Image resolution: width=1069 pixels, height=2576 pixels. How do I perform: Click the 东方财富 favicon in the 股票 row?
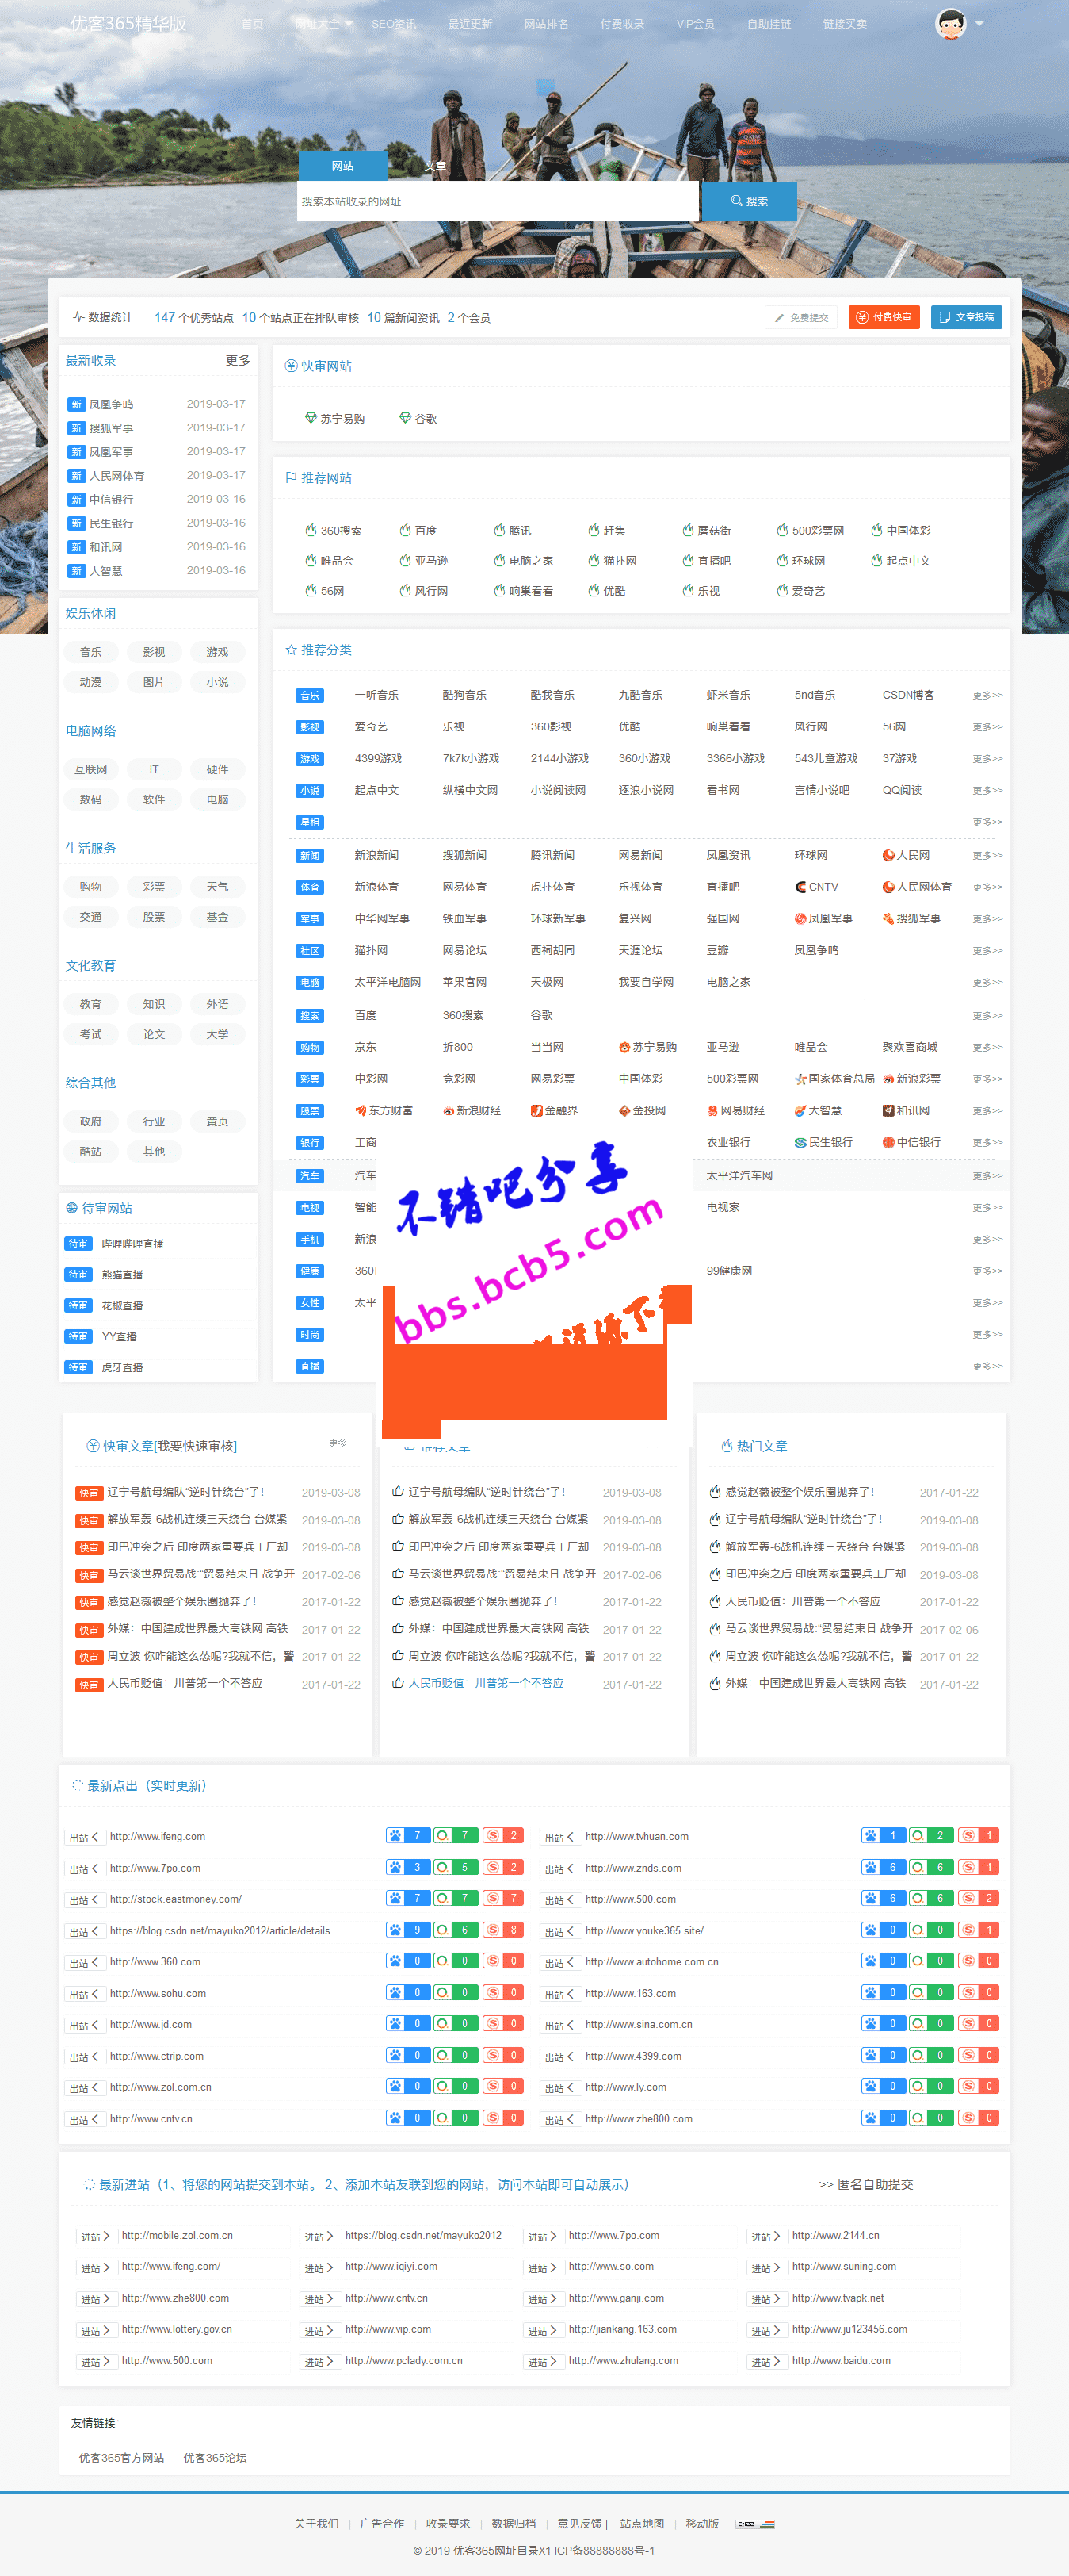coord(361,1110)
